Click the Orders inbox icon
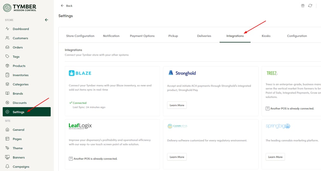This screenshot has width=321, height=171. pyautogui.click(x=7, y=47)
